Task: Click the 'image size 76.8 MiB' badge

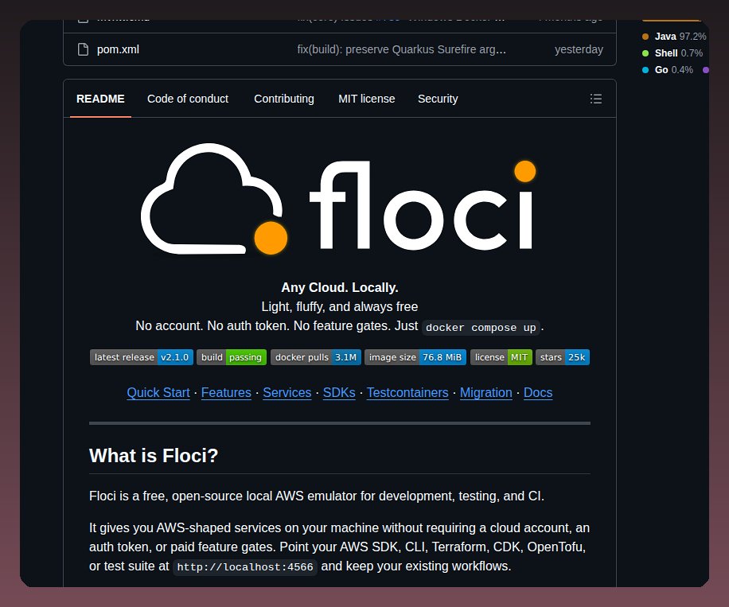Action: click(415, 357)
